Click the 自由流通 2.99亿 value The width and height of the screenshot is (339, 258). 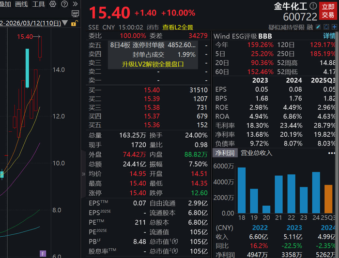coord(198,203)
